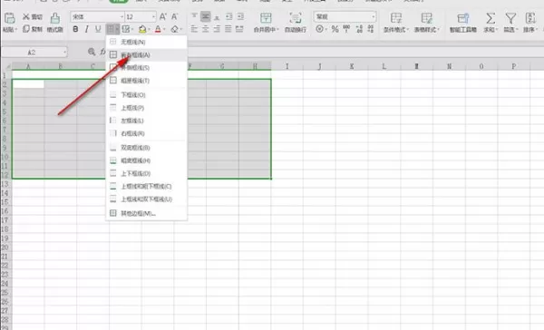Open the Table Style button

click(427, 23)
